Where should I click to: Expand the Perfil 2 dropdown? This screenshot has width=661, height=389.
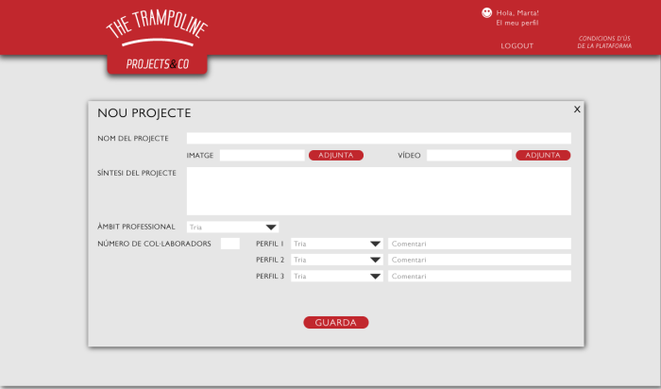(336, 260)
